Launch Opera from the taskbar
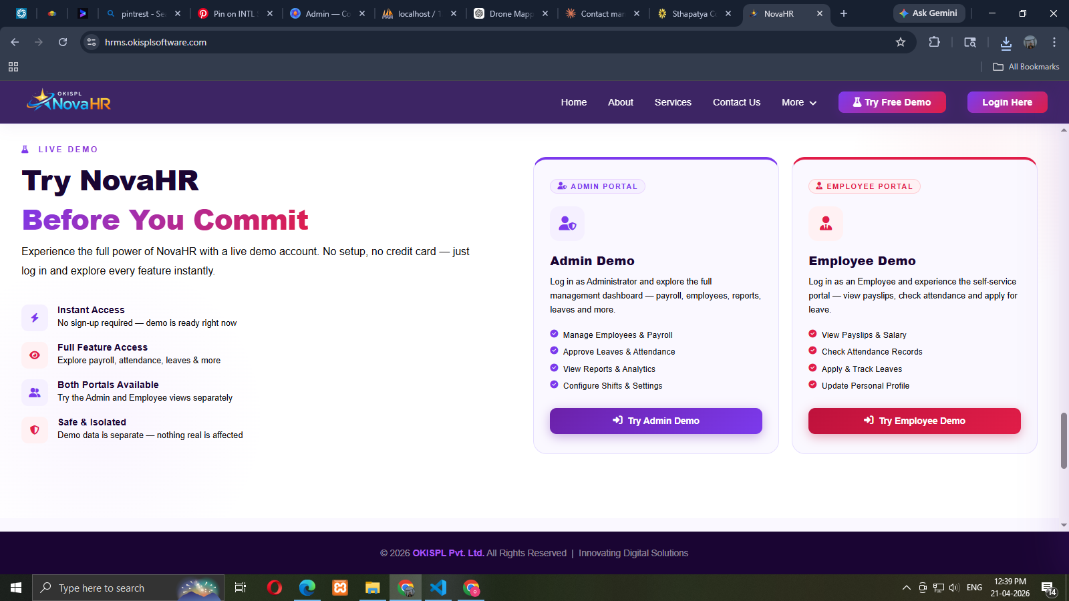The width and height of the screenshot is (1069, 601). tap(274, 588)
